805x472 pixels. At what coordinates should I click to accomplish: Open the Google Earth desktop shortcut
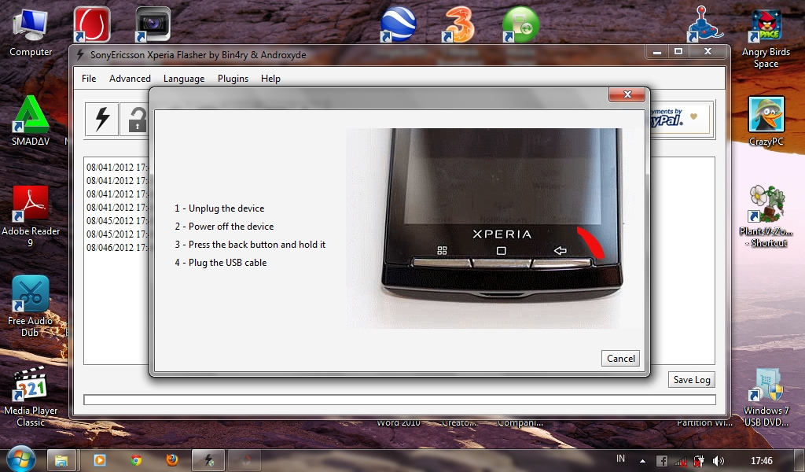coord(398,24)
